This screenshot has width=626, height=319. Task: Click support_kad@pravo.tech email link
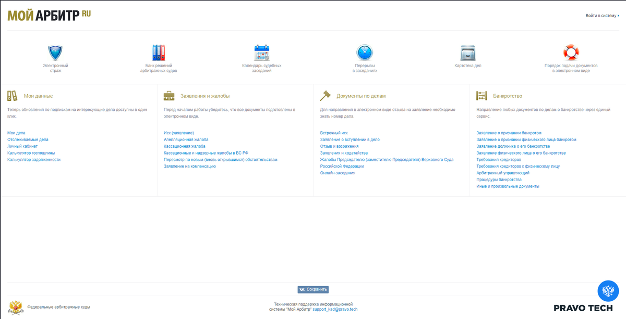335,309
